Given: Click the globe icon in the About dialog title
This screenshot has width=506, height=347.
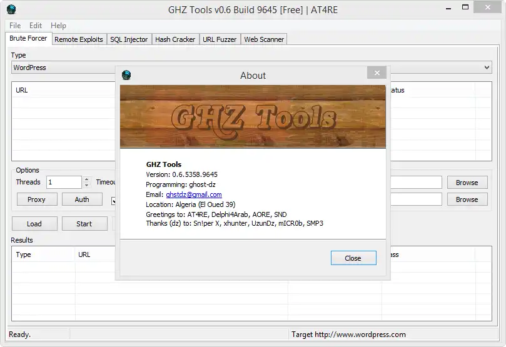Looking at the screenshot, I should pos(126,75).
